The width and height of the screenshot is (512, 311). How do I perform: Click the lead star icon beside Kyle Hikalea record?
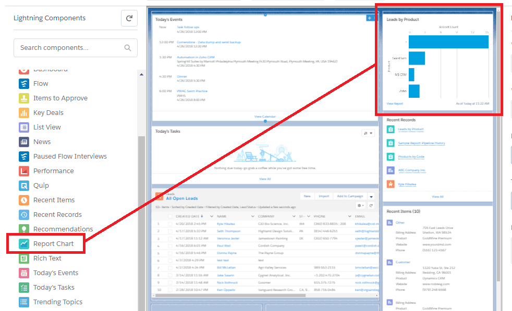pos(391,184)
